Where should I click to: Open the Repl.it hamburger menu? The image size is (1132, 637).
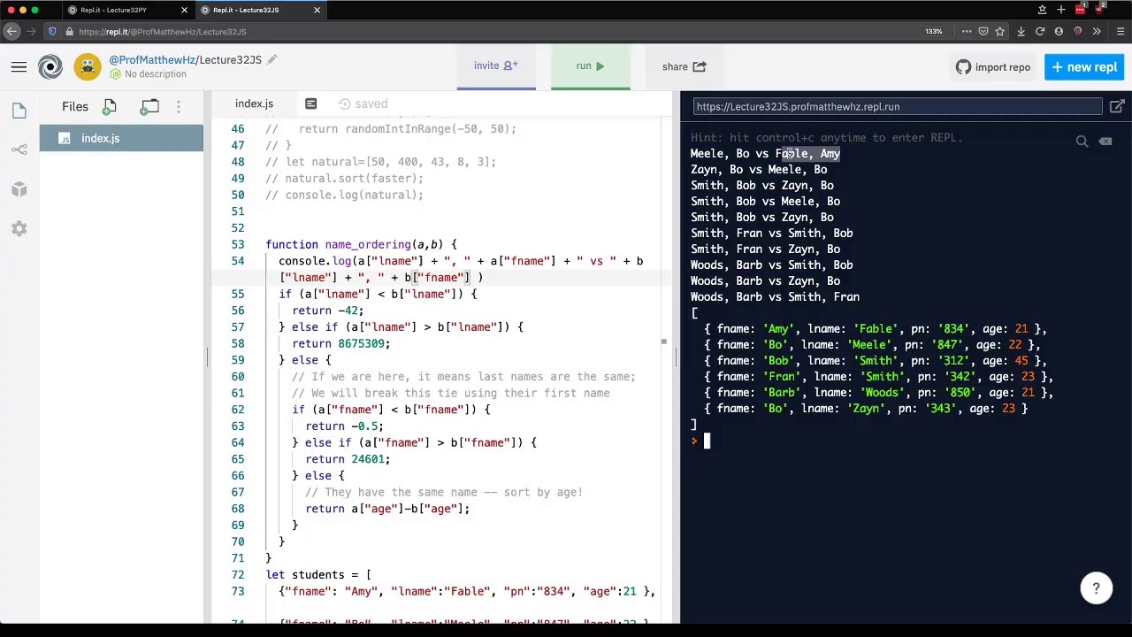click(x=19, y=67)
